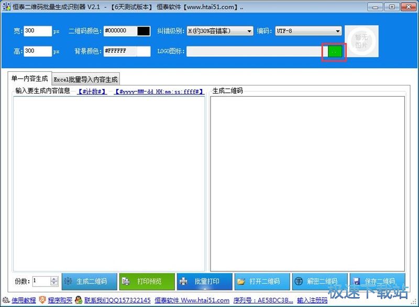Click the 输入注册码 registration link
The height and width of the screenshot is (307, 419).
tap(312, 300)
